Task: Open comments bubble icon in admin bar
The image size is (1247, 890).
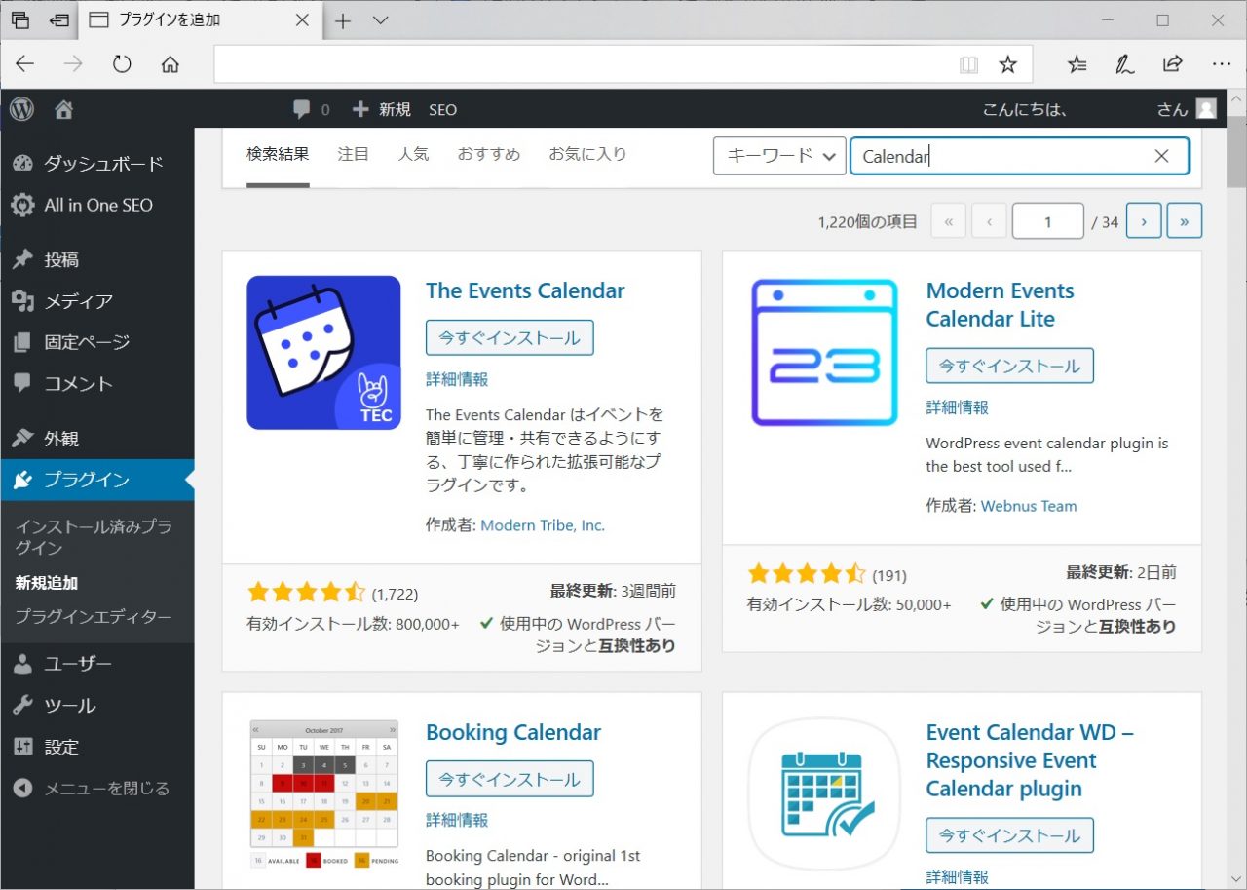Action: pyautogui.click(x=302, y=109)
